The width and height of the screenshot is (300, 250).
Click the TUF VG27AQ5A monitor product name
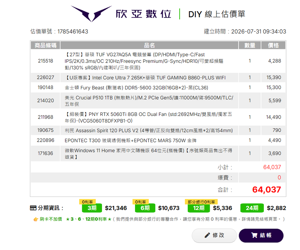point(144,61)
